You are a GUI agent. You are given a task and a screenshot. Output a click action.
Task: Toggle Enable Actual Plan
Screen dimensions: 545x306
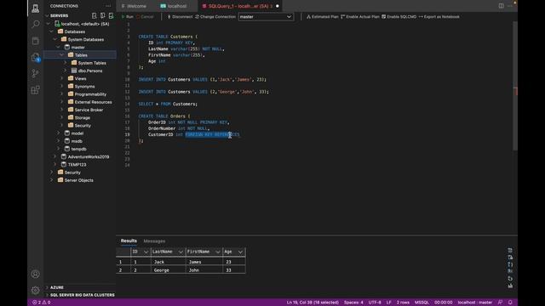click(x=360, y=17)
